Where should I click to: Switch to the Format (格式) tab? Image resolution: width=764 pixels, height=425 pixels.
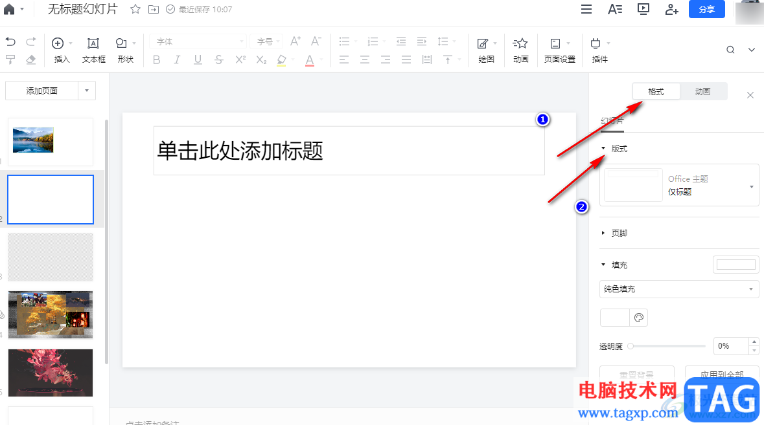(656, 91)
